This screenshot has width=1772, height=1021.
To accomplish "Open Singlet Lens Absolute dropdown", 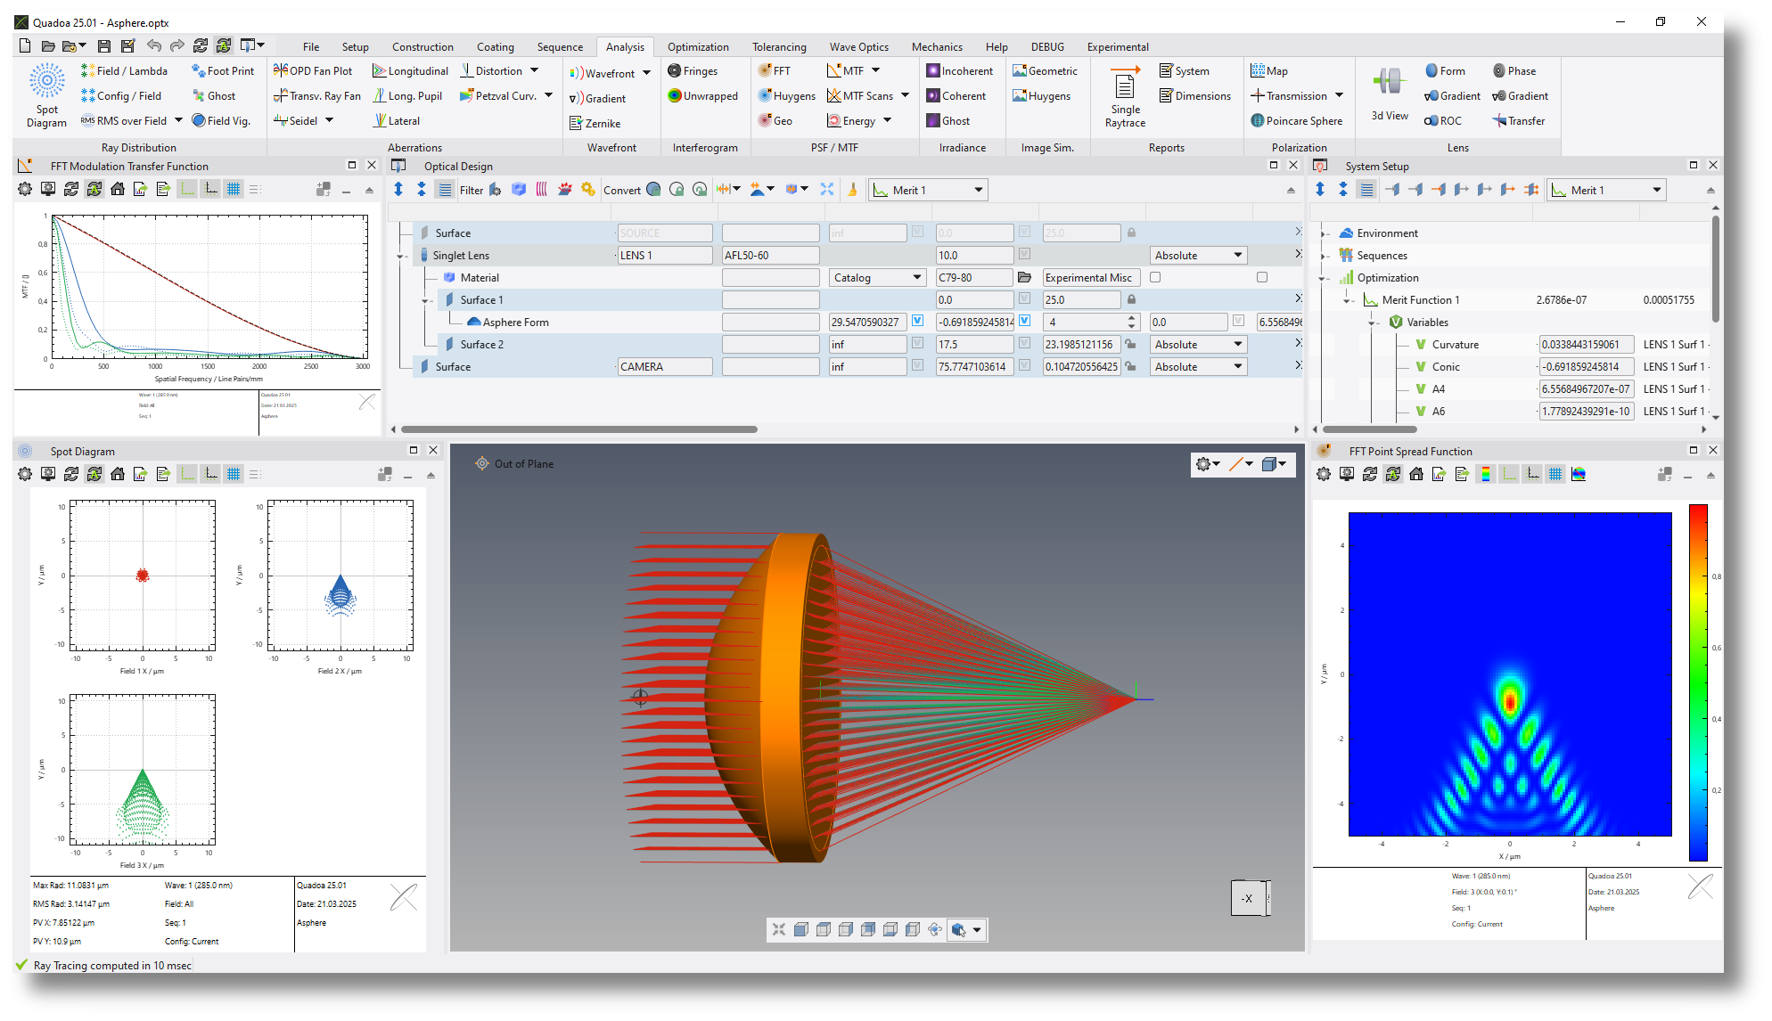I will coord(1199,255).
